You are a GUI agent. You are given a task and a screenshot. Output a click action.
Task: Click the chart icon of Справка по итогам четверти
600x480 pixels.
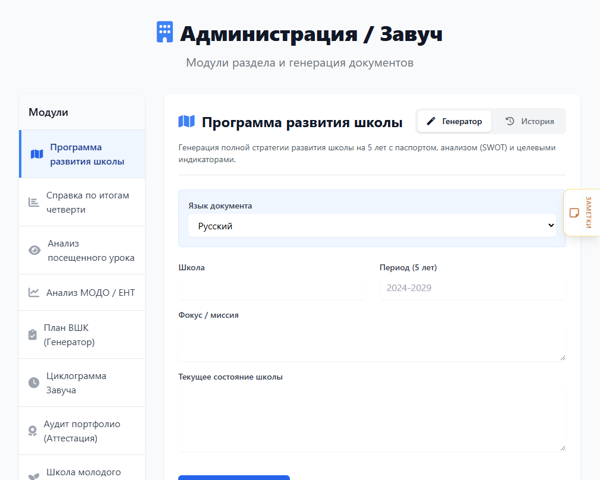pos(34,202)
